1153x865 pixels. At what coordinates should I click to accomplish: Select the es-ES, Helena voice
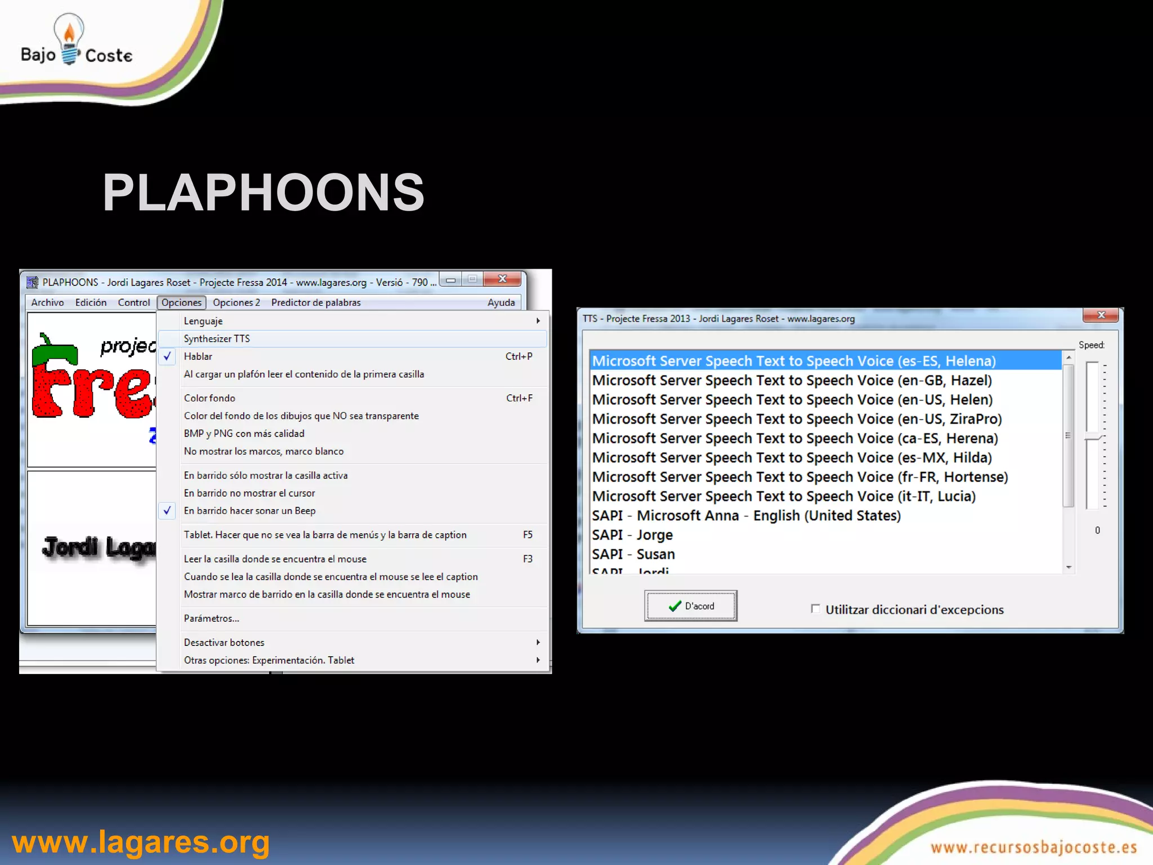tap(826, 361)
